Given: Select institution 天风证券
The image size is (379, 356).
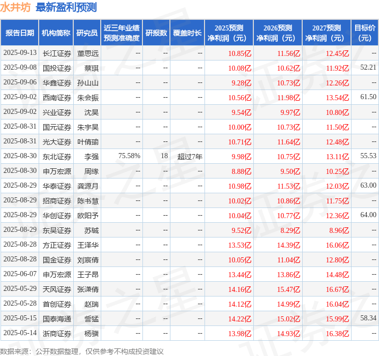Looking at the screenshot, I should [57, 289].
